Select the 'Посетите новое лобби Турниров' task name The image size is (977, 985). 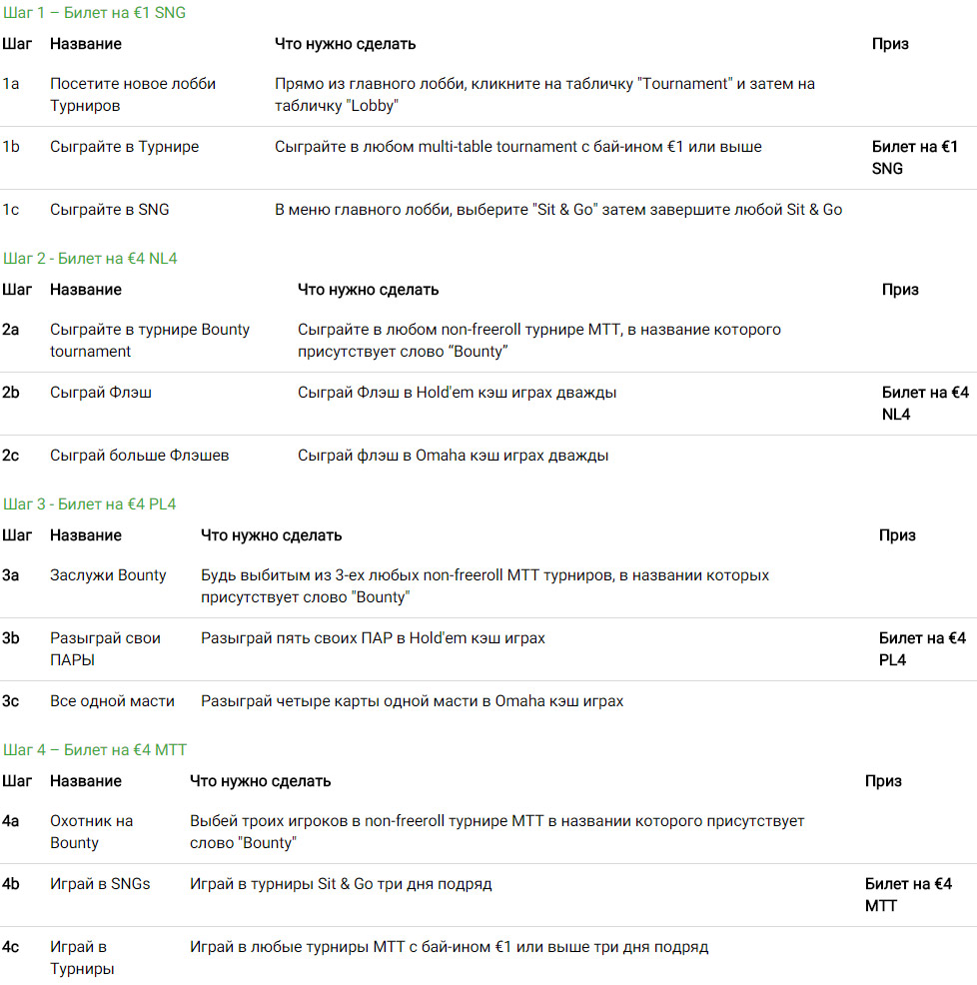[133, 95]
